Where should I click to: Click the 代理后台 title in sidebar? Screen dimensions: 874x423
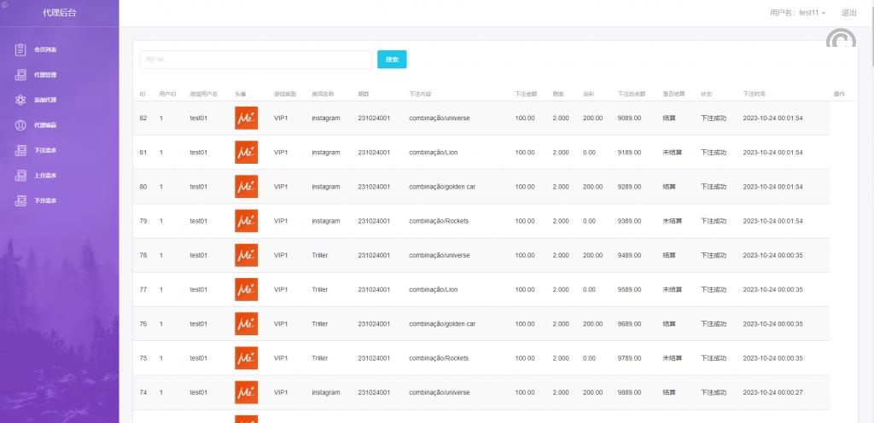(59, 13)
